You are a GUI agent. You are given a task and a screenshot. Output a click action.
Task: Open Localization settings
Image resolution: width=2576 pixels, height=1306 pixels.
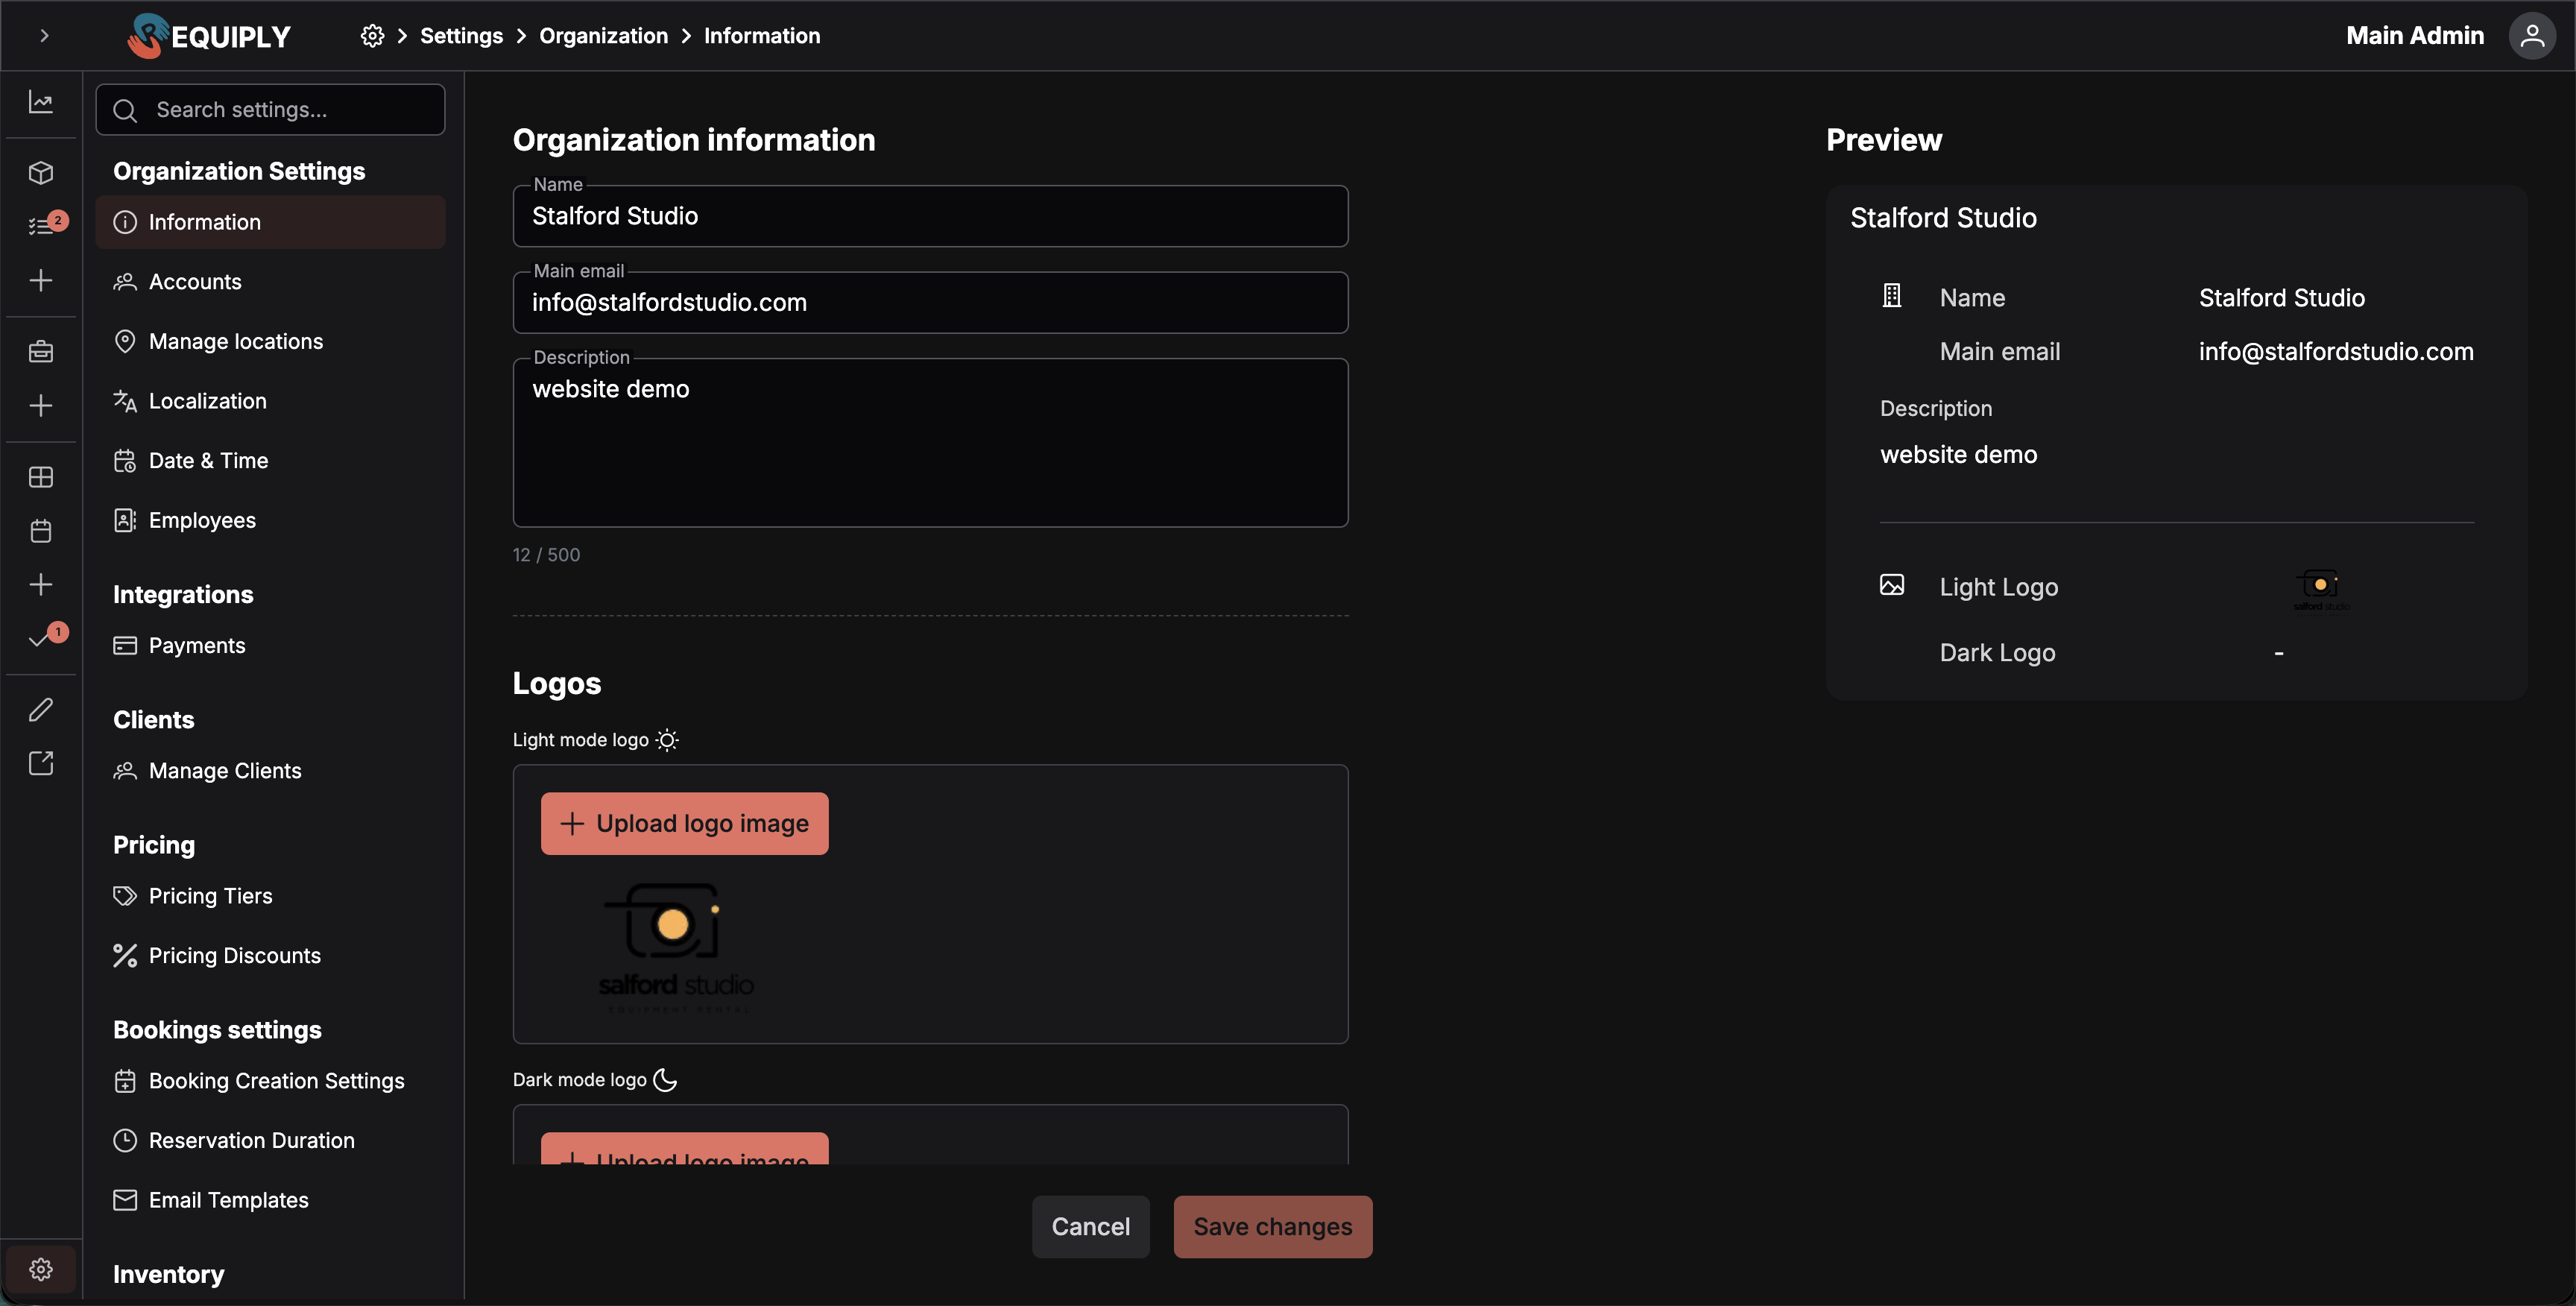270,401
